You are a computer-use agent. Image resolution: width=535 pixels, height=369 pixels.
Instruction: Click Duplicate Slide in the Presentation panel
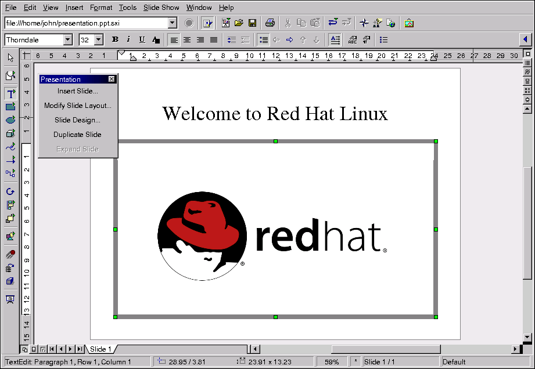[77, 135]
